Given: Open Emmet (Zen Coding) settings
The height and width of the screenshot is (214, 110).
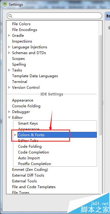Looking at the screenshot, I should point(30,170).
